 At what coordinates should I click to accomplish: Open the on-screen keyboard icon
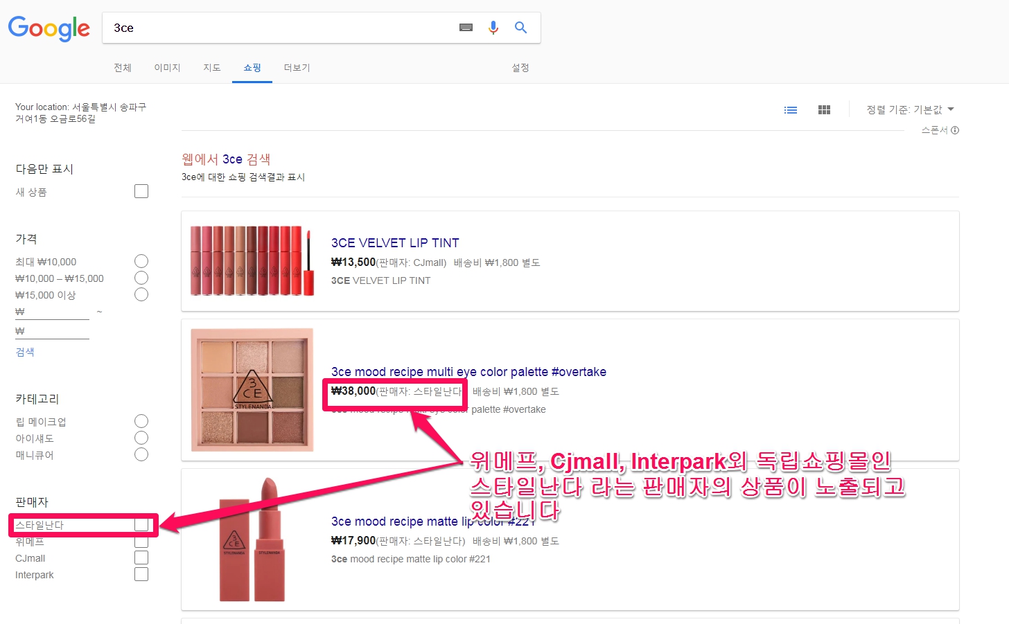pyautogui.click(x=466, y=28)
